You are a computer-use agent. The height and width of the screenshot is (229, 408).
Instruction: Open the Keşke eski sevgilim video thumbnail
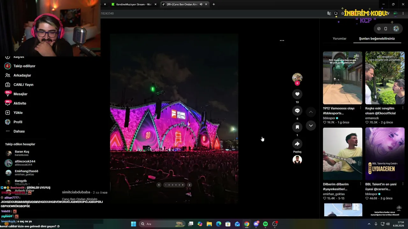(385, 78)
